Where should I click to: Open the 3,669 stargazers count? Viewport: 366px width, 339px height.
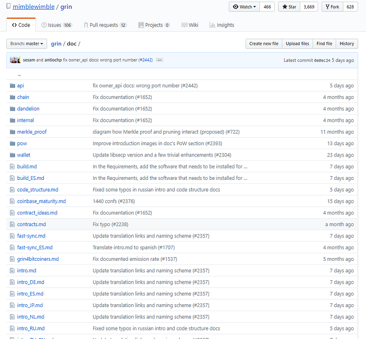click(x=309, y=7)
